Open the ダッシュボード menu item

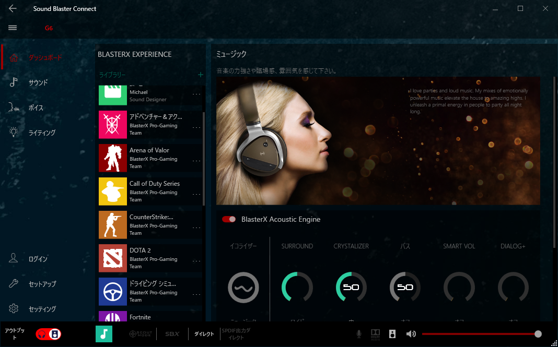[x=45, y=57]
